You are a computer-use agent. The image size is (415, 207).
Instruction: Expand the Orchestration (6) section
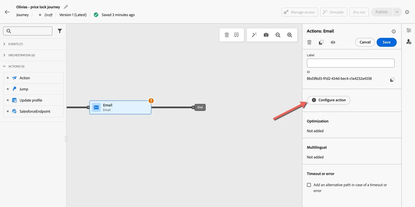point(33,55)
